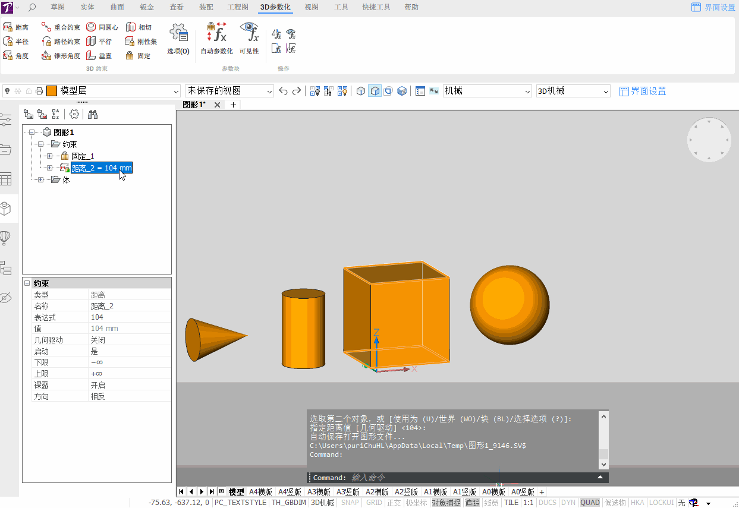Apply the 路径约束 path constraint
739x508 pixels.
coord(61,42)
